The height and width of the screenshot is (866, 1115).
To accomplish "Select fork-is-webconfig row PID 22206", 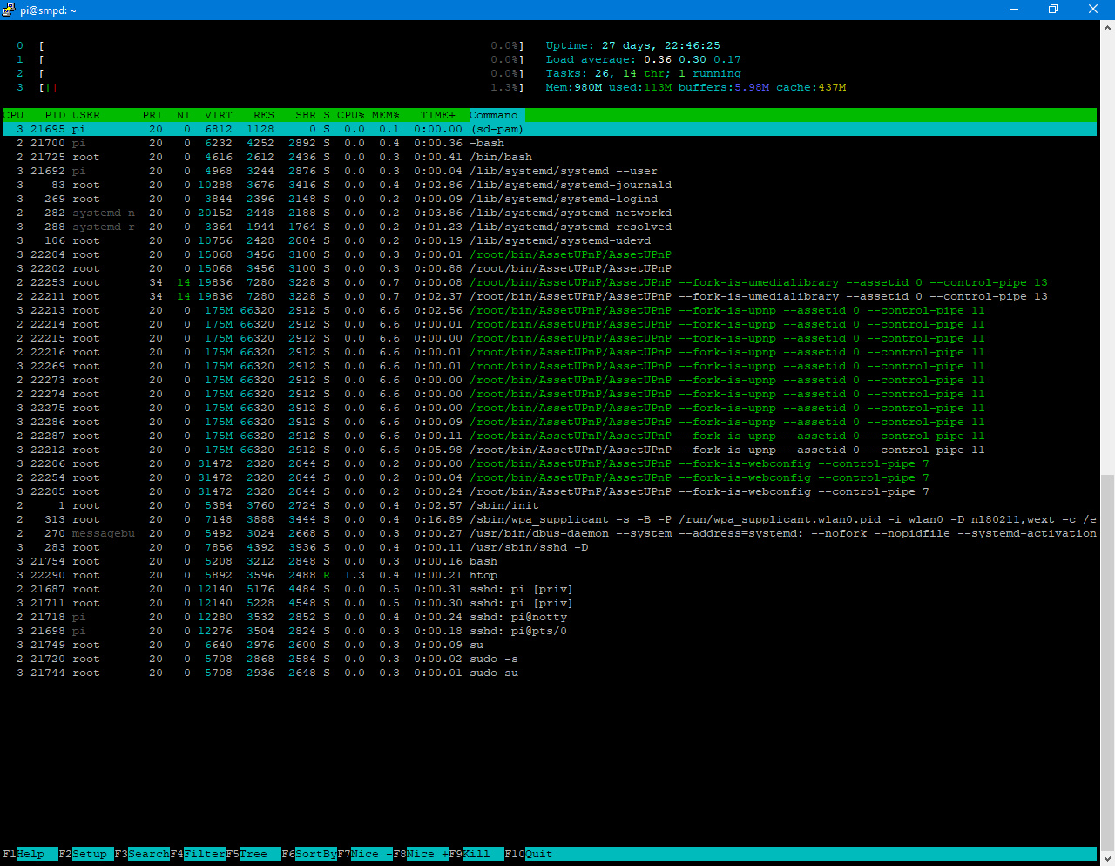I will [550, 463].
